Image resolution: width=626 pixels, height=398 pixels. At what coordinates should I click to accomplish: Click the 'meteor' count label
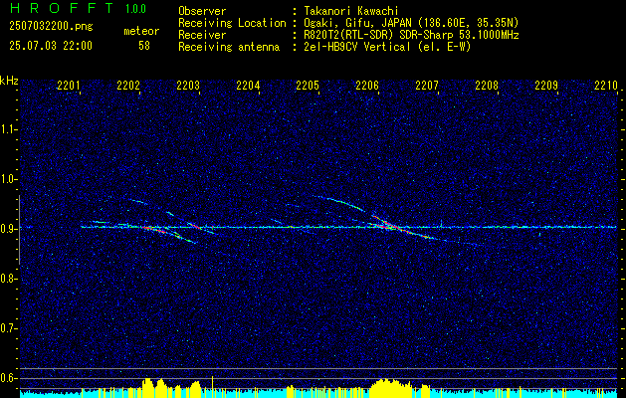click(x=141, y=31)
